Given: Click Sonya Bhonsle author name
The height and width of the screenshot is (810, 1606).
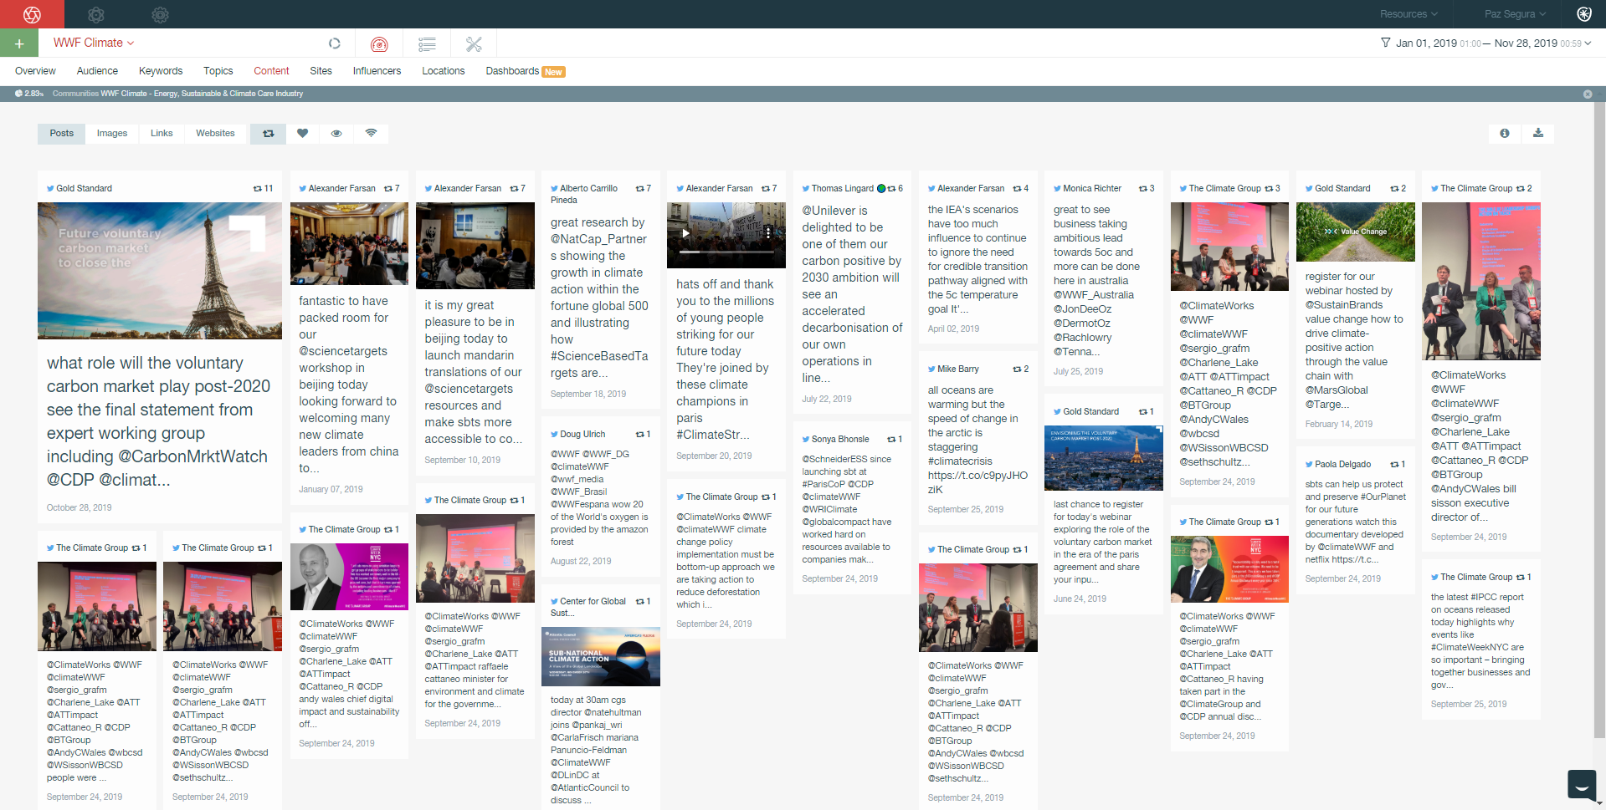Looking at the screenshot, I should (840, 440).
